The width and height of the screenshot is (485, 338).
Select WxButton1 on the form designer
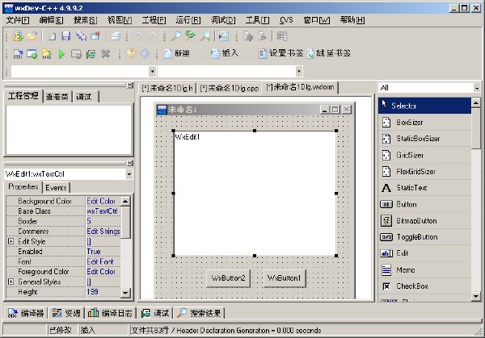(285, 278)
